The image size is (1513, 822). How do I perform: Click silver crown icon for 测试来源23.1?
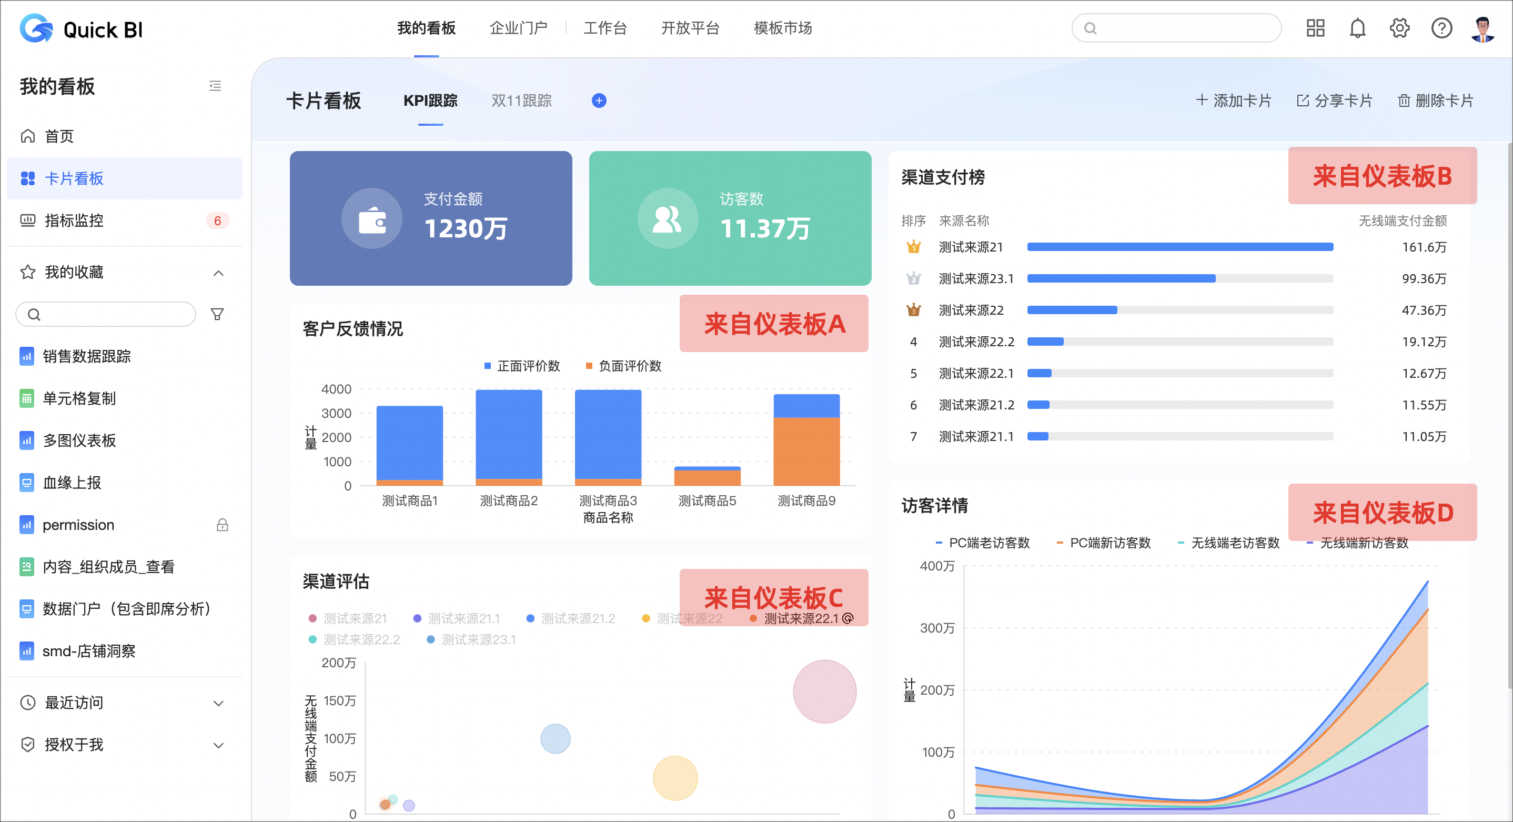[x=913, y=278]
